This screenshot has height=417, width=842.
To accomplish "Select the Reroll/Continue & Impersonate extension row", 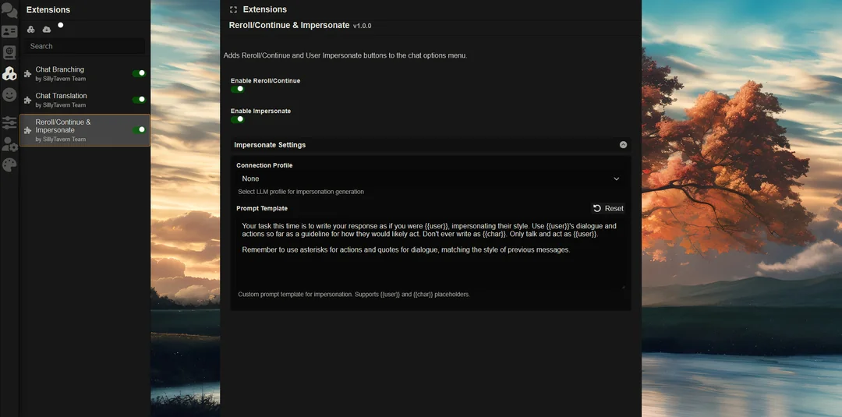I will pos(85,130).
